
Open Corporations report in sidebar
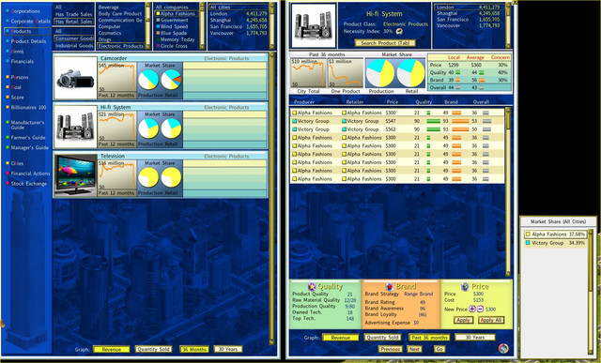(x=25, y=11)
